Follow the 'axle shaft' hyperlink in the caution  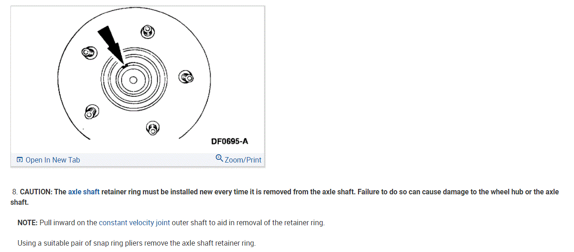[83, 192]
